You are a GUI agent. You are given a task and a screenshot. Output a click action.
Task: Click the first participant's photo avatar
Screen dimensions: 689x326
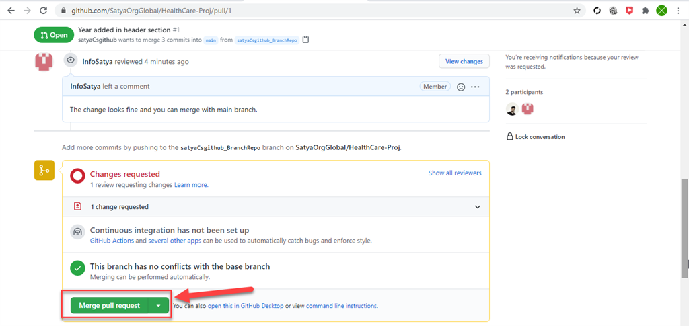(x=512, y=109)
